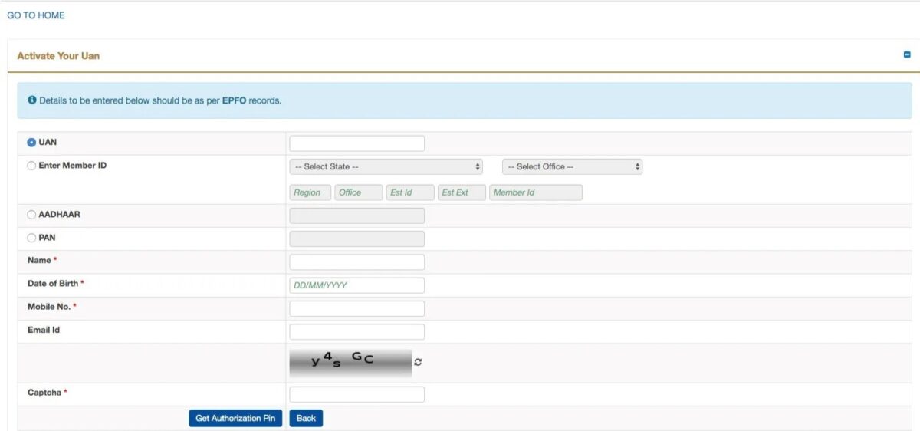Click the Name label

42,261
